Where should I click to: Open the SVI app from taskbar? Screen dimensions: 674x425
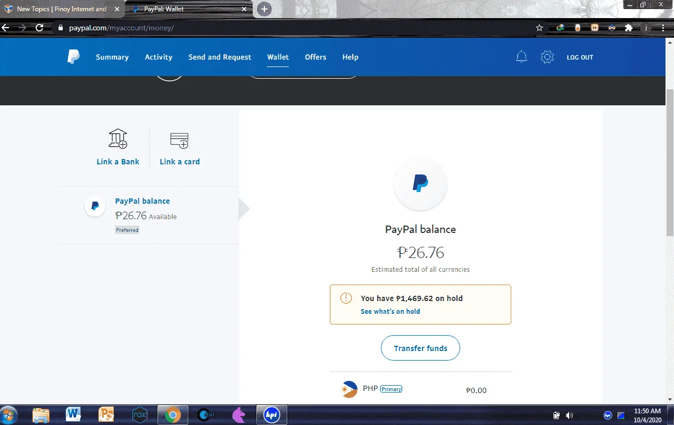click(205, 415)
